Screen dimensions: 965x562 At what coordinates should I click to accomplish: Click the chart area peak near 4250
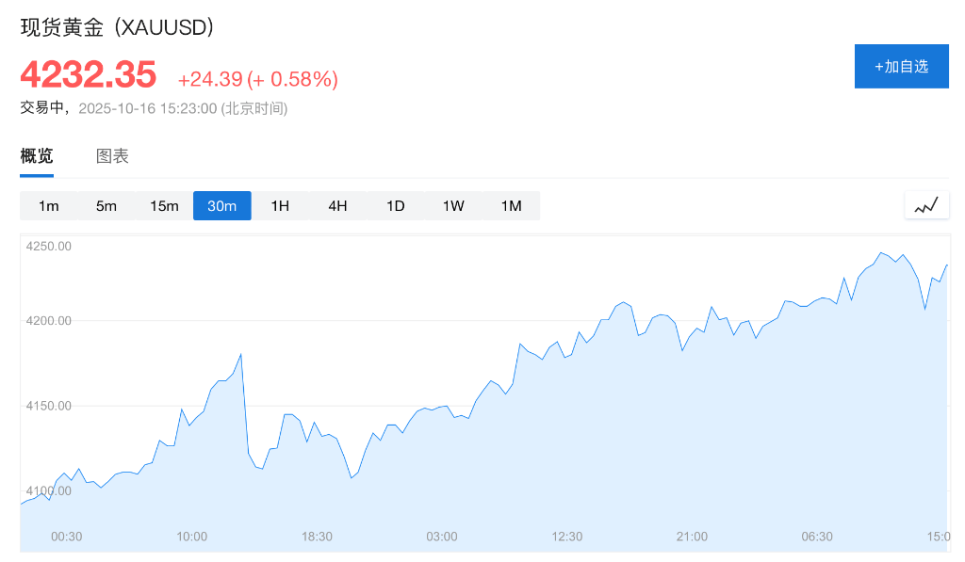pyautogui.click(x=883, y=254)
